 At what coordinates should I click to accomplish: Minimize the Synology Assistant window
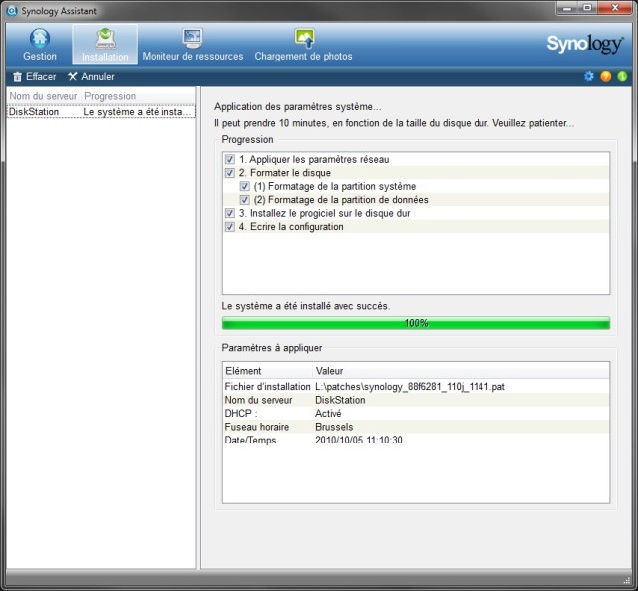(x=567, y=8)
